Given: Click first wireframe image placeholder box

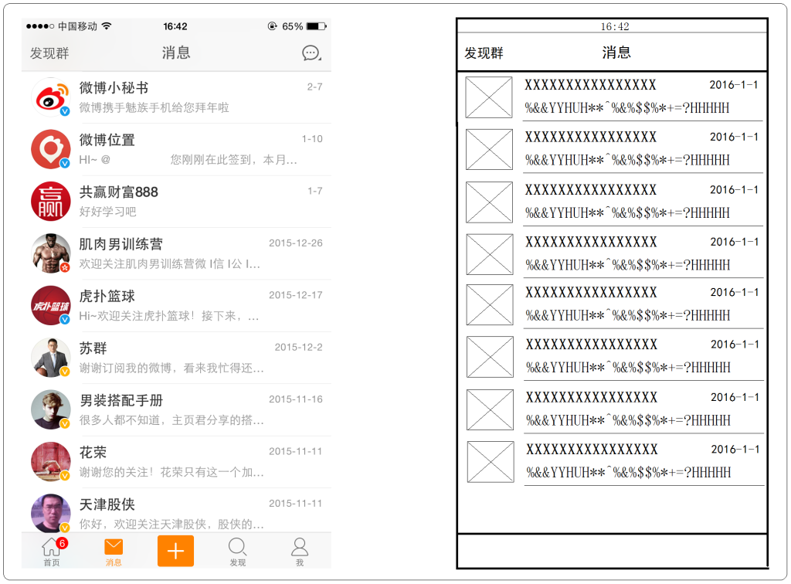Looking at the screenshot, I should pos(489,97).
